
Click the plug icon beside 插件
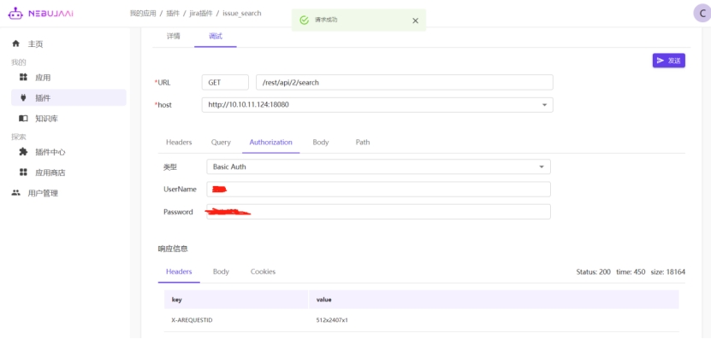pos(23,97)
